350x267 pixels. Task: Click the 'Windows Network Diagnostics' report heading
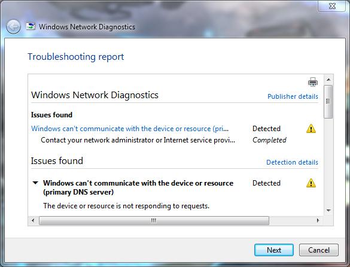pos(95,95)
